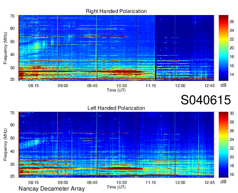Click the 09:45 tick on right-handed plot
This screenshot has height=193, width=238.
click(92, 86)
